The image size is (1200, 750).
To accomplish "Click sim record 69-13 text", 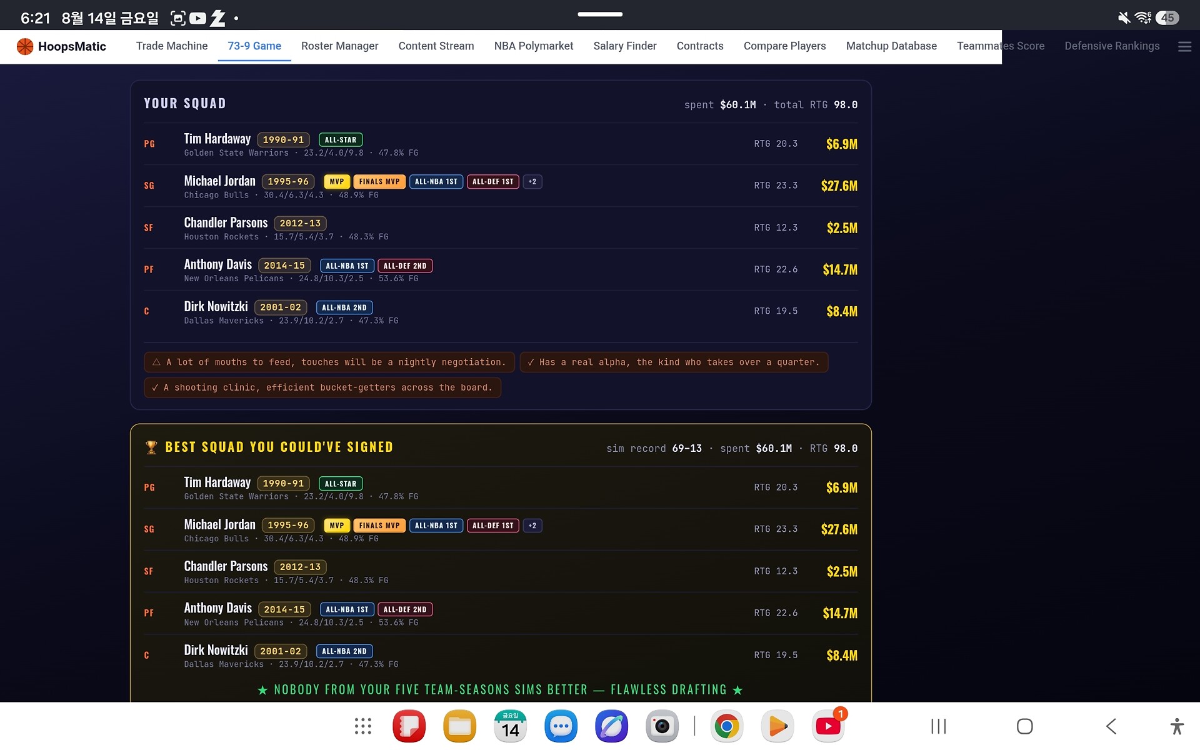I will [654, 449].
